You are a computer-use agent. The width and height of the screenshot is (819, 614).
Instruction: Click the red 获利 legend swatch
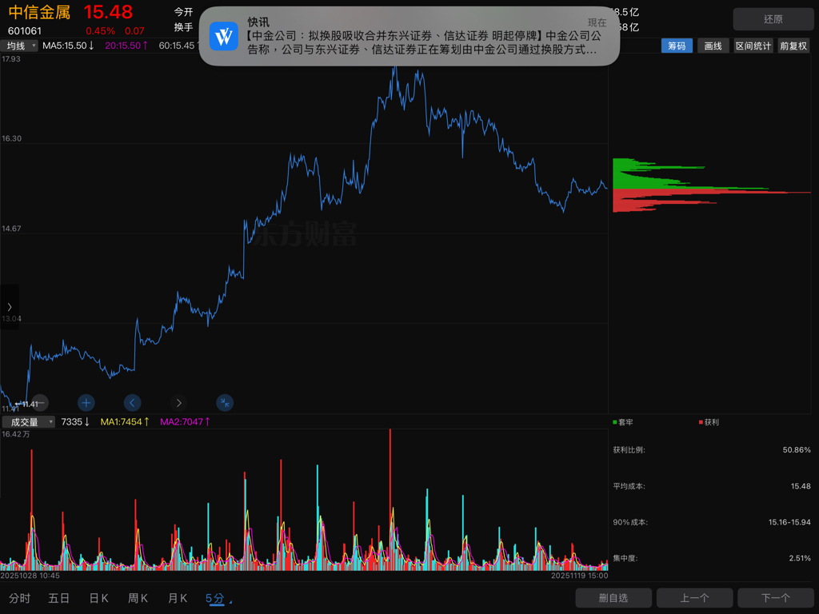click(701, 422)
